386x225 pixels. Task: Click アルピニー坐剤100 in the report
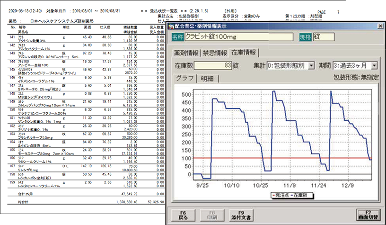[x=33, y=65]
